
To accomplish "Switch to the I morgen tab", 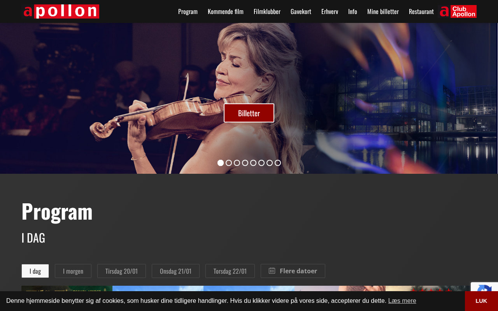I will 73,271.
